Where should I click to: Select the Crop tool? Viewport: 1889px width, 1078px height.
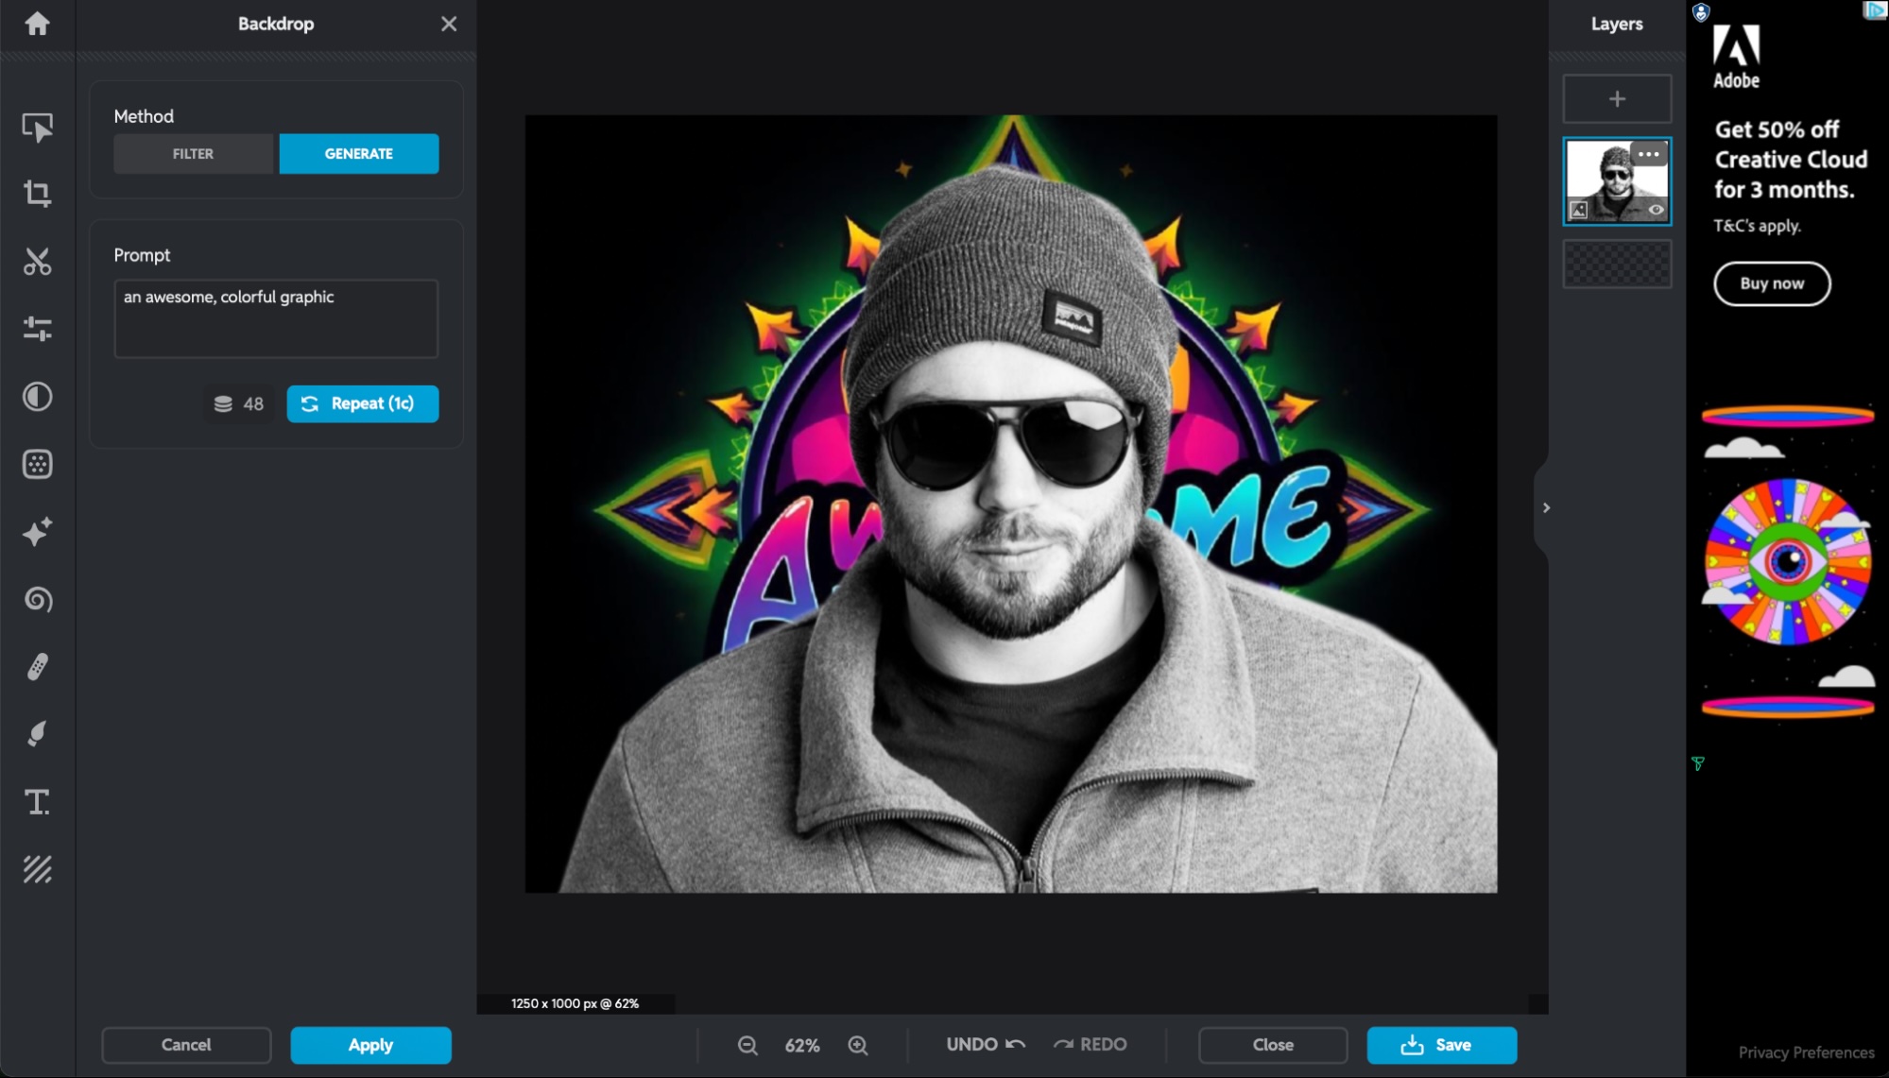click(x=37, y=194)
